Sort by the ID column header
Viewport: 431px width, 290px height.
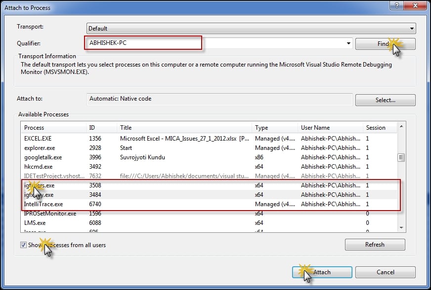[x=101, y=128]
